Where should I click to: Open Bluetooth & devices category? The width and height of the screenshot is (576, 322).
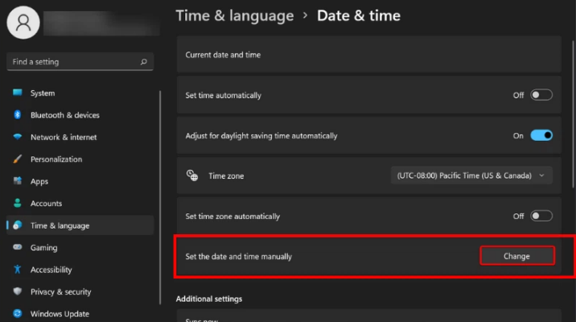80,114
